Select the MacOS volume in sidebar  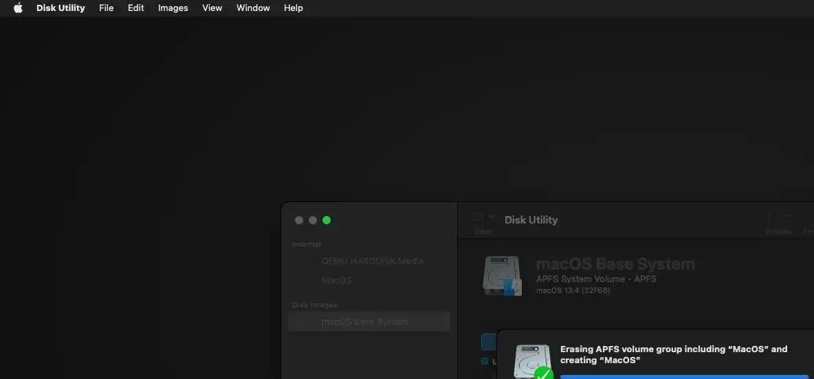tap(368, 281)
